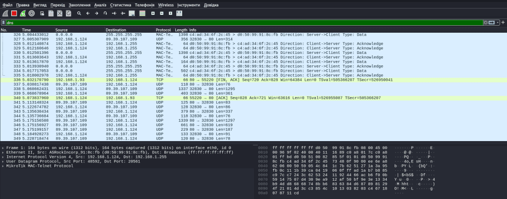Sort by the Source column header
507x199 pixels.
pyautogui.click(x=80, y=30)
